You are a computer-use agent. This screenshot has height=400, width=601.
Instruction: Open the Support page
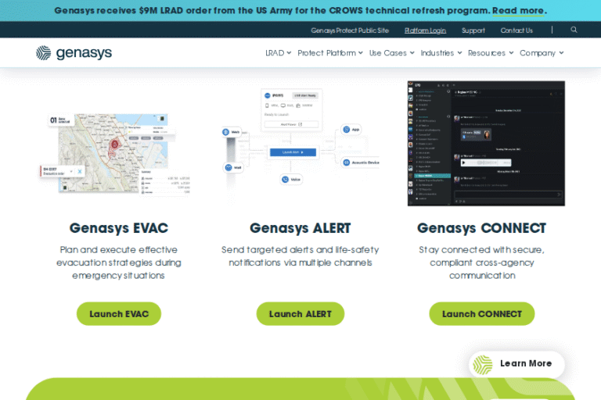(473, 30)
